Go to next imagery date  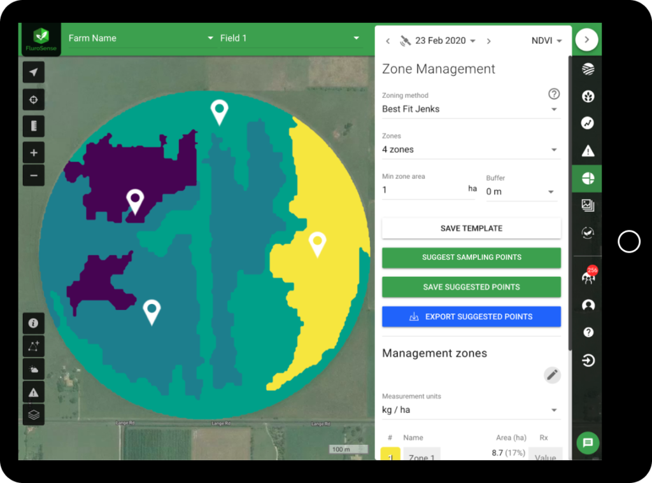point(488,41)
